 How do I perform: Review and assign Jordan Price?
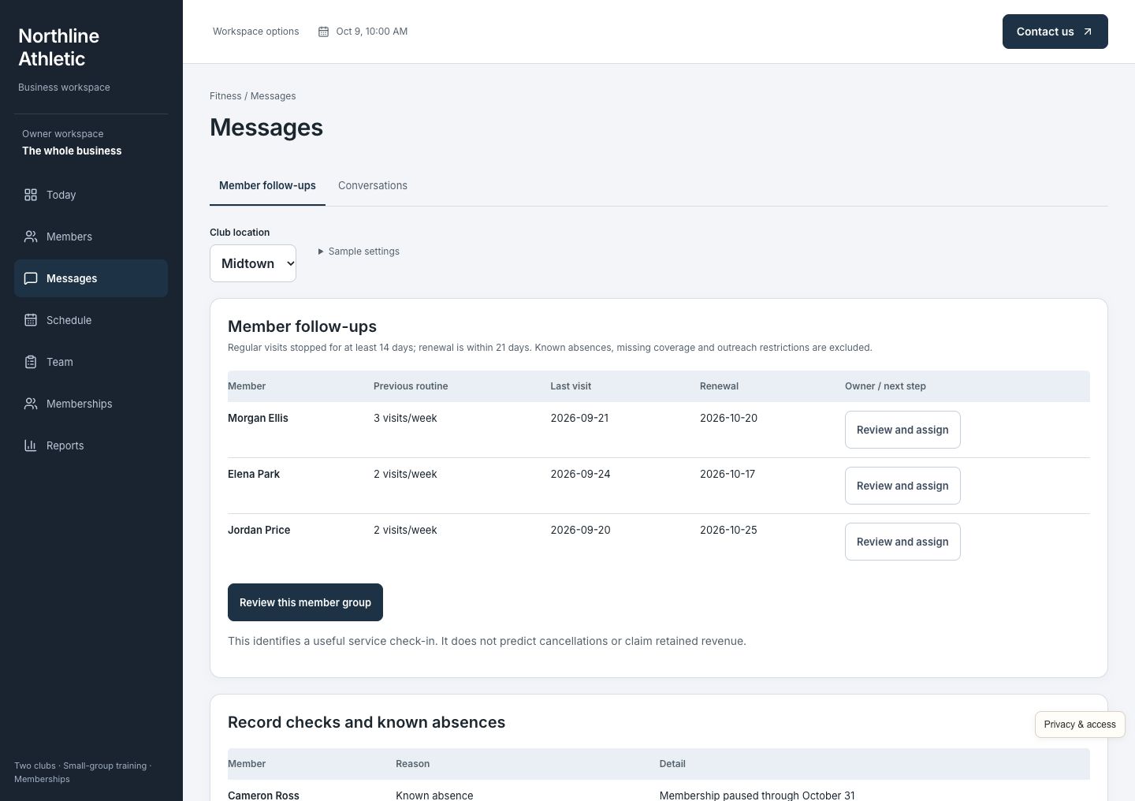click(902, 542)
